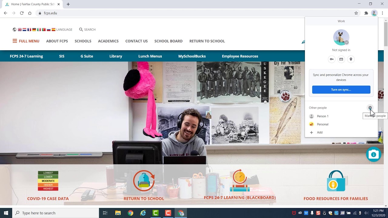Click the Manage people gear icon

pyautogui.click(x=370, y=108)
